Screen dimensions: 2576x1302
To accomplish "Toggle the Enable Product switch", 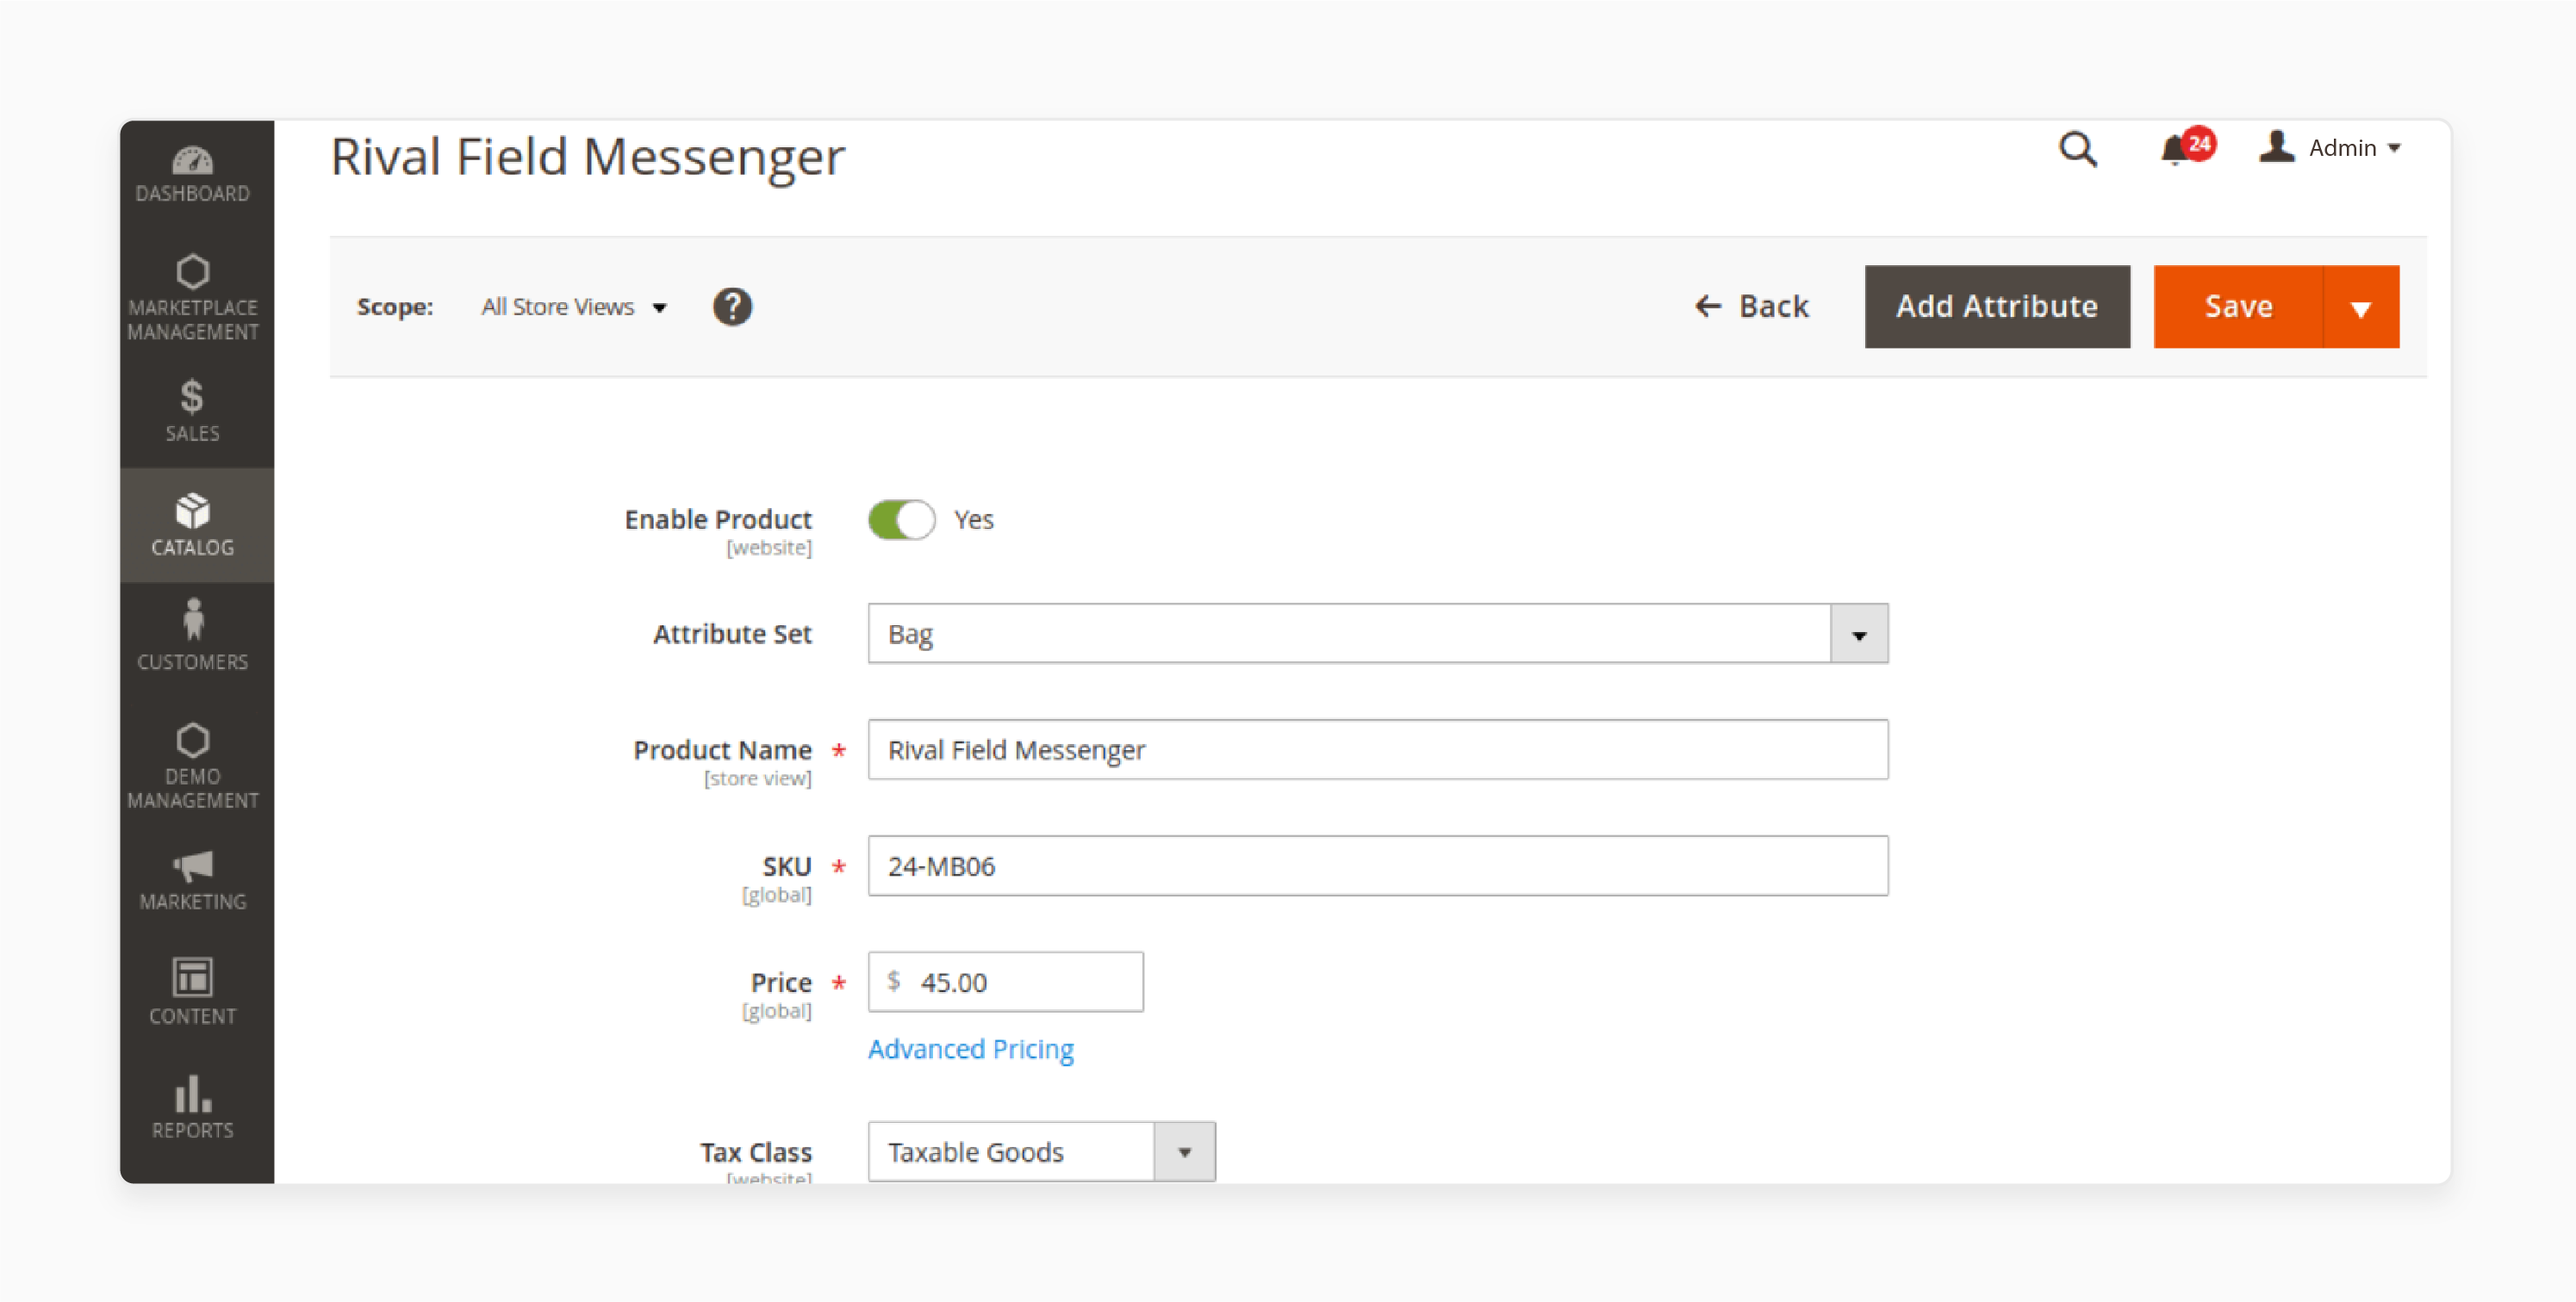I will [901, 519].
